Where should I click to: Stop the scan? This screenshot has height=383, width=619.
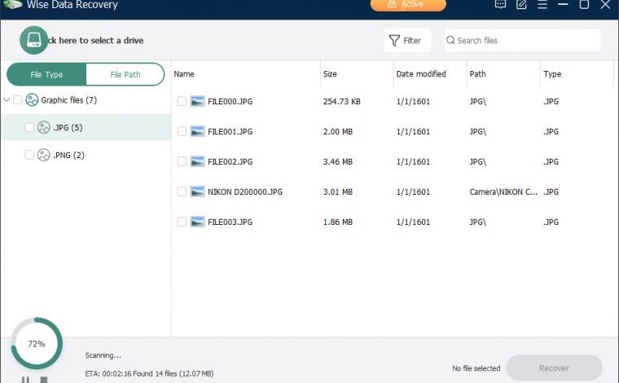(44, 380)
